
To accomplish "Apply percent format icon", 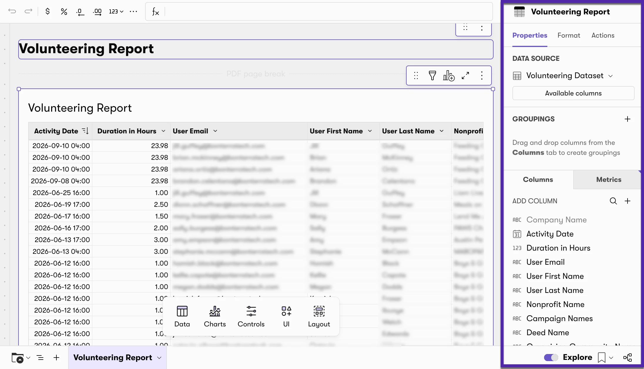I will [64, 11].
